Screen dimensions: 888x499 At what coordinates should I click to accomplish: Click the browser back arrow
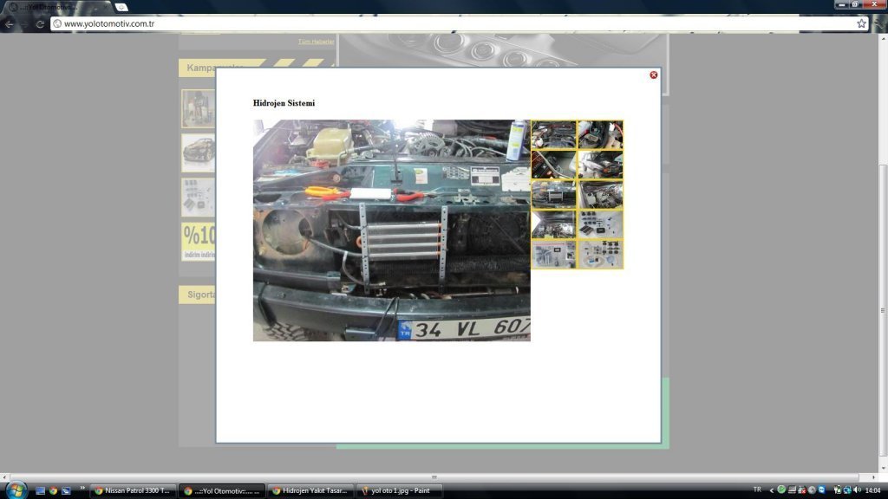tap(9, 23)
